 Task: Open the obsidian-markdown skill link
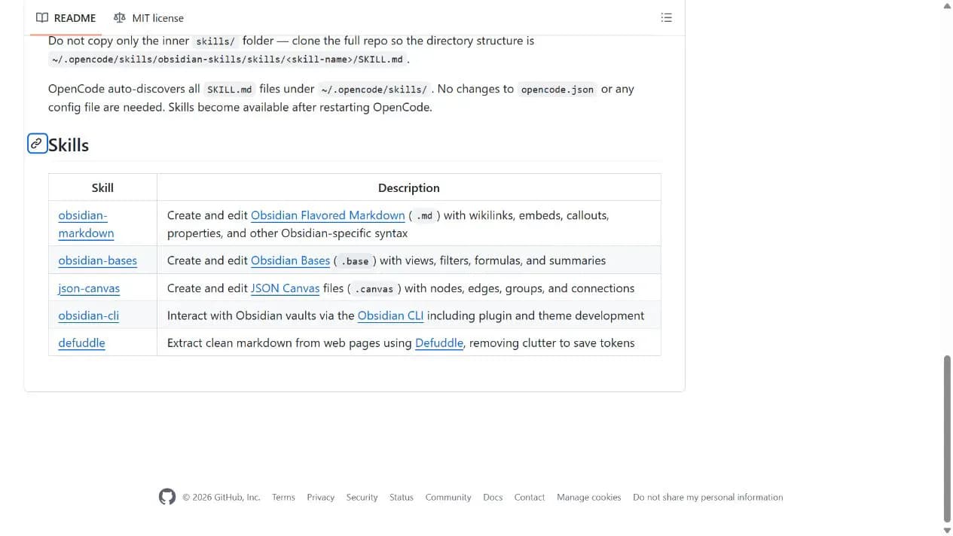pos(86,224)
